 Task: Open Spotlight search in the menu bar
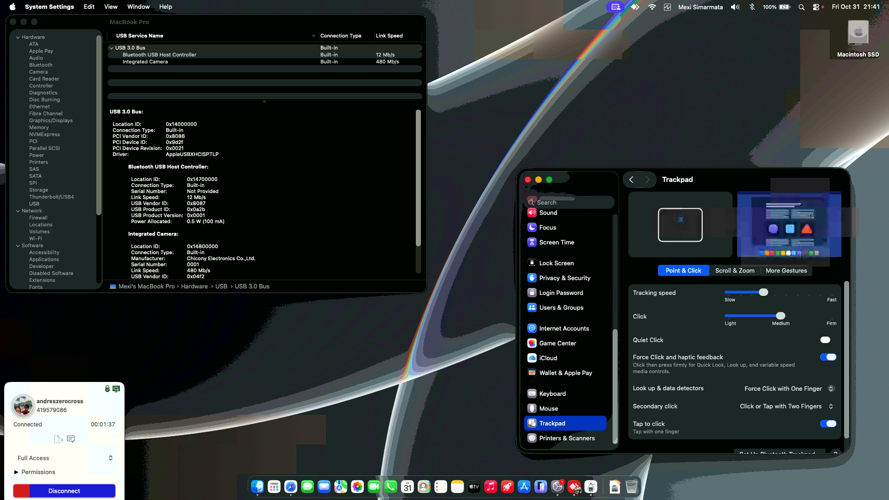(801, 7)
